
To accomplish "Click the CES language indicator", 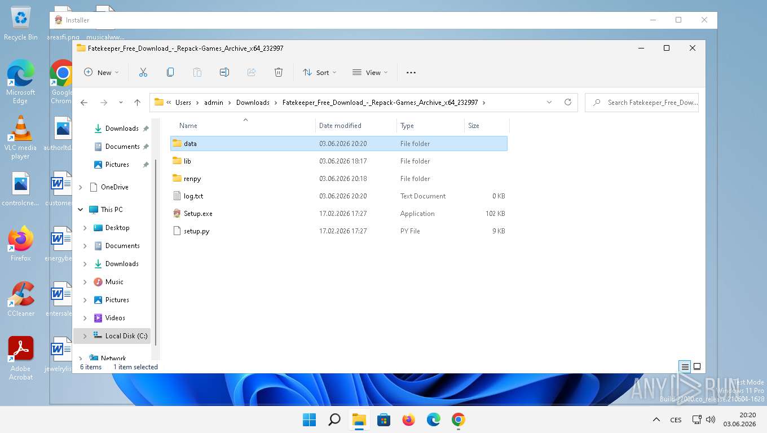I will (676, 420).
